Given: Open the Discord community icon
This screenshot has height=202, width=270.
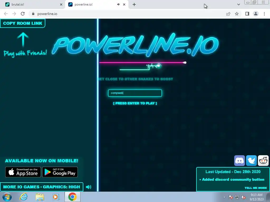Looking at the screenshot, I should click(x=239, y=161).
